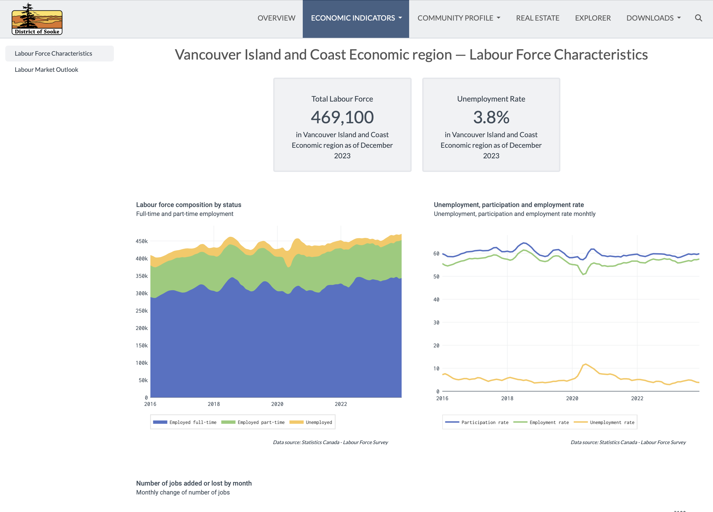
Task: Hide Unemployment rate line via legend
Action: tap(604, 422)
